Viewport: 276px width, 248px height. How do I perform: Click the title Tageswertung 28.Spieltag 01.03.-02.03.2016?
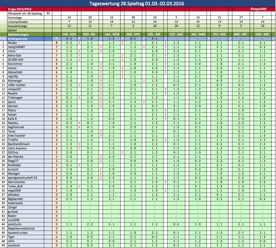(137, 3)
